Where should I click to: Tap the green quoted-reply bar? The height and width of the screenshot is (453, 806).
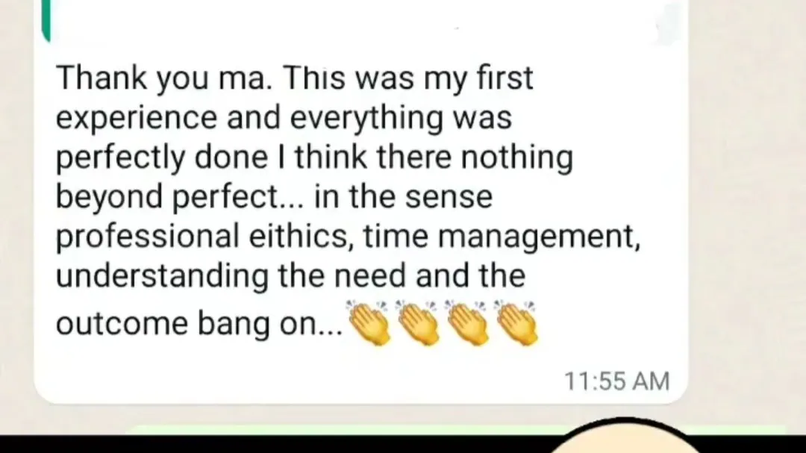pos(46,19)
